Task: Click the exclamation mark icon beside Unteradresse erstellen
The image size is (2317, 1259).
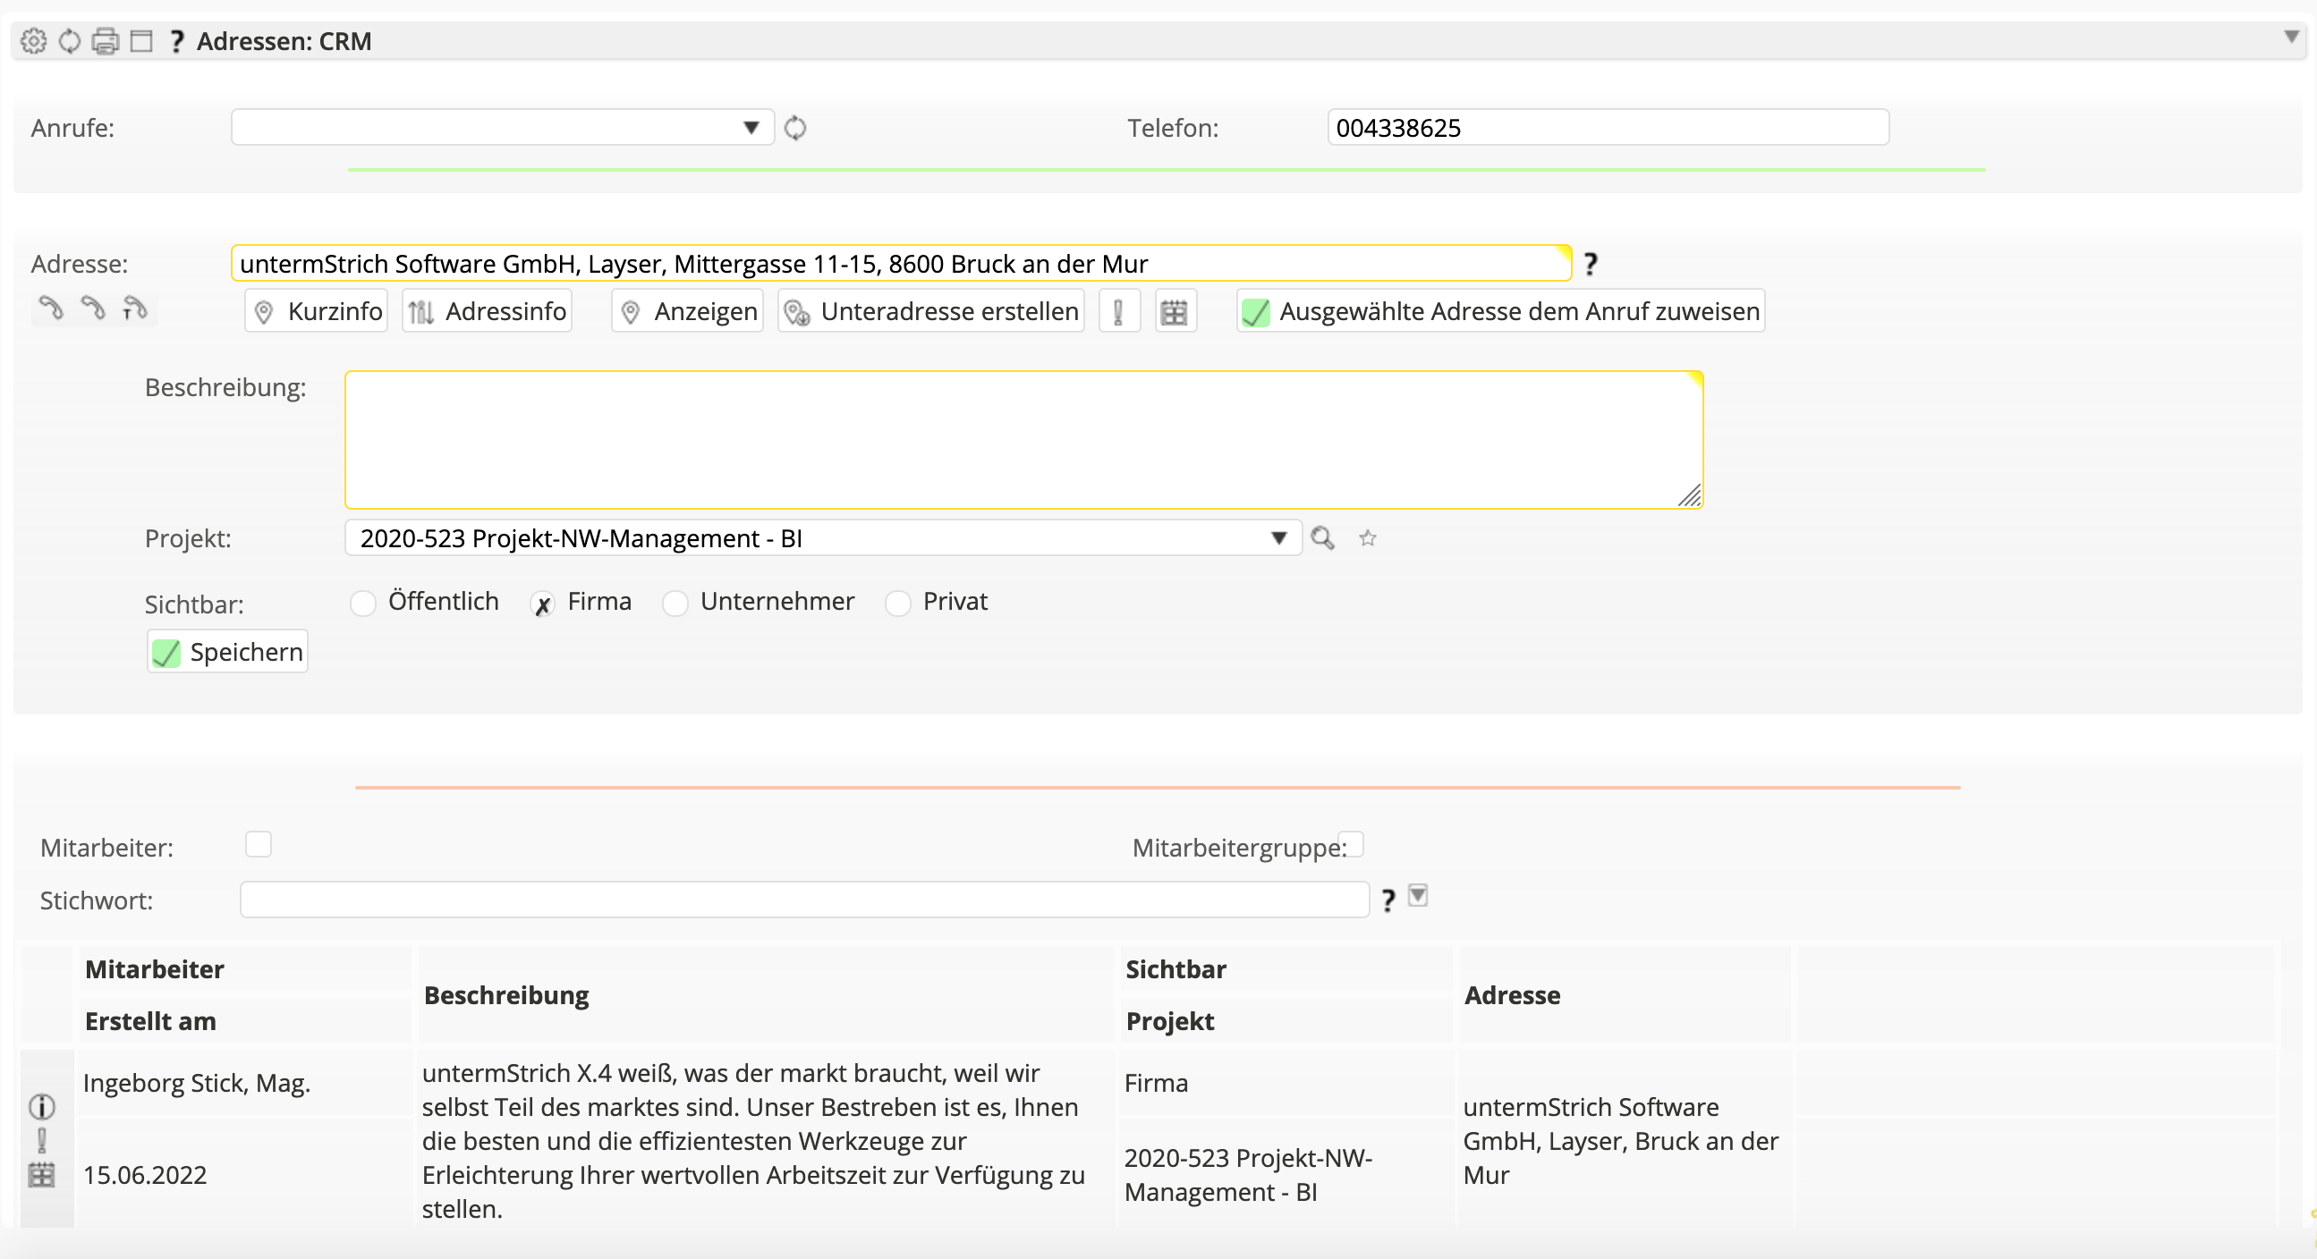Action: tap(1118, 312)
